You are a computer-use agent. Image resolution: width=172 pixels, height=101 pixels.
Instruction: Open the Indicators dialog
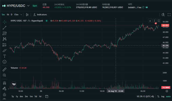click(x=40, y=15)
